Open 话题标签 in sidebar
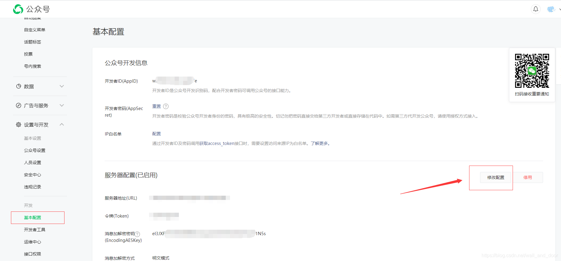This screenshot has height=261, width=561. [x=33, y=42]
